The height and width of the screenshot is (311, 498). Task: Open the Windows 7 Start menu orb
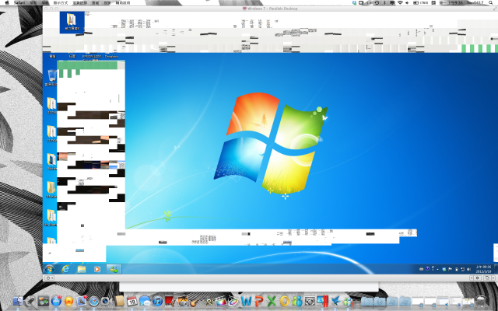49,269
